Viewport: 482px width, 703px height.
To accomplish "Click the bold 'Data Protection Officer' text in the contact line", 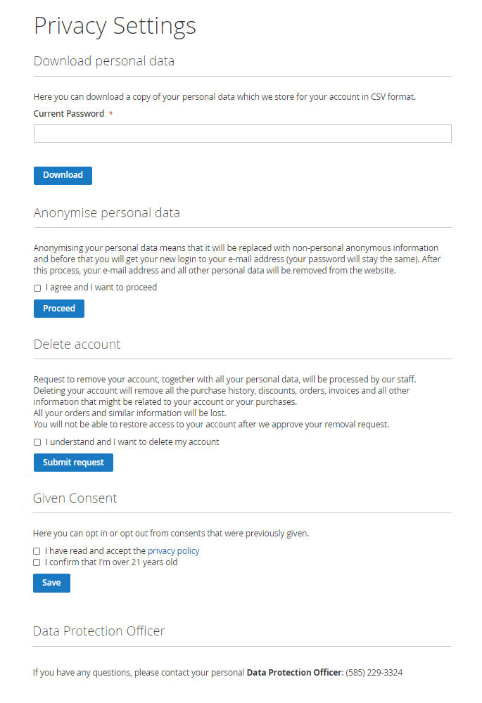I will tap(293, 673).
